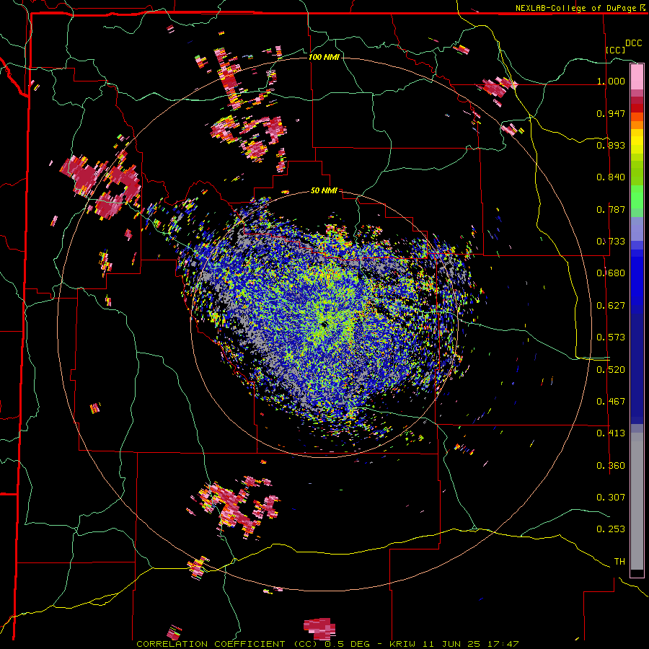Click the 0.893 color scale value
This screenshot has height=649, width=649.
pos(611,145)
